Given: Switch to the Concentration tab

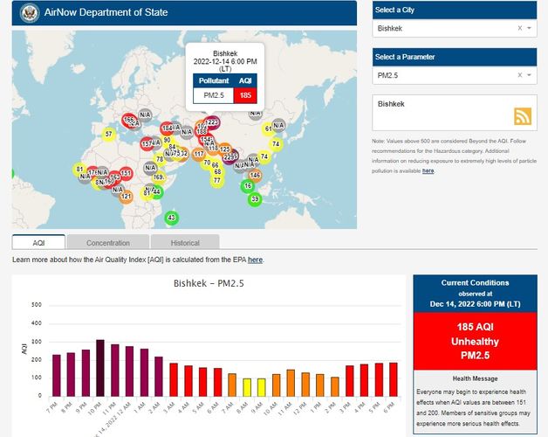Looking at the screenshot, I should (x=108, y=242).
